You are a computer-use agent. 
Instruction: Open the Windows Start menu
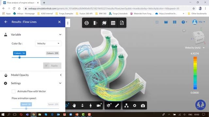[3, 114]
